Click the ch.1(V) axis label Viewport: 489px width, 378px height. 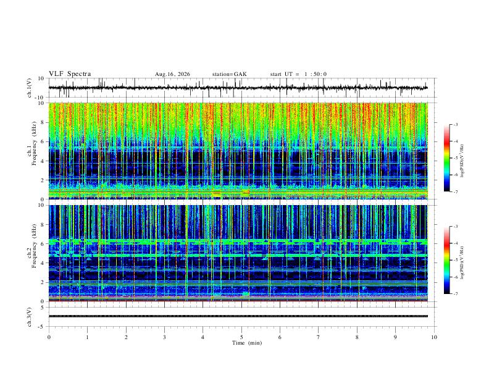(x=30, y=88)
